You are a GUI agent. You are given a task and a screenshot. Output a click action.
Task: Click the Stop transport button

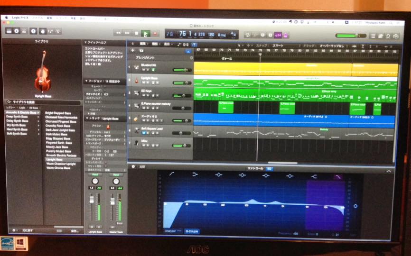click(136, 33)
